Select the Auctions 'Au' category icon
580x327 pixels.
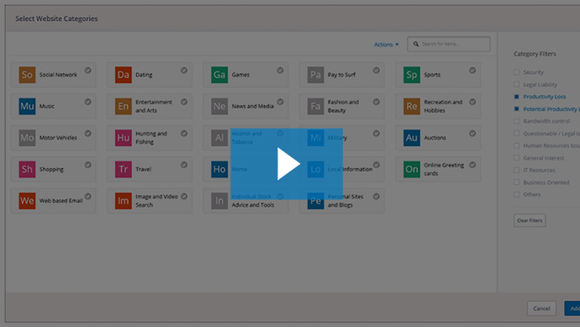pyautogui.click(x=412, y=138)
